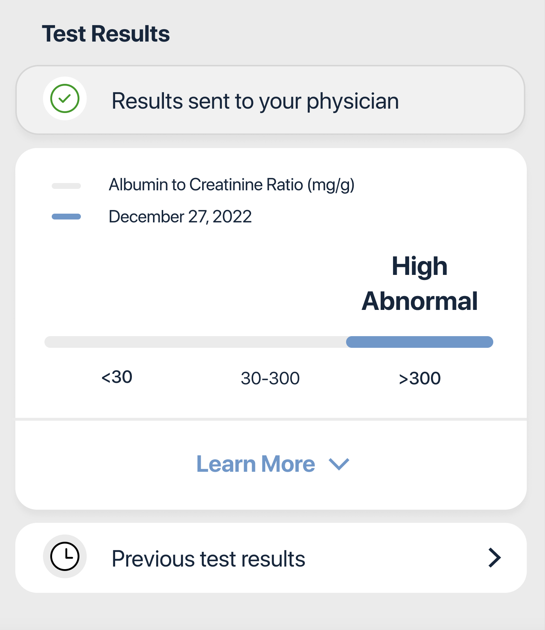Screen dimensions: 545x630
Task: Open previous results via right chevron arrow
Action: click(495, 557)
